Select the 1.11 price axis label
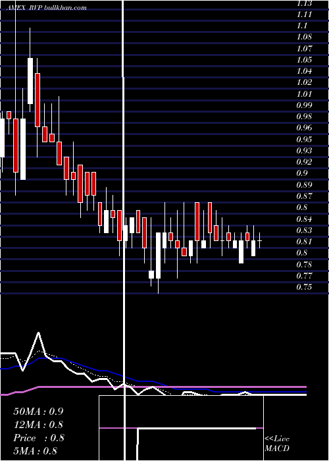The width and height of the screenshot is (329, 461). point(304,14)
